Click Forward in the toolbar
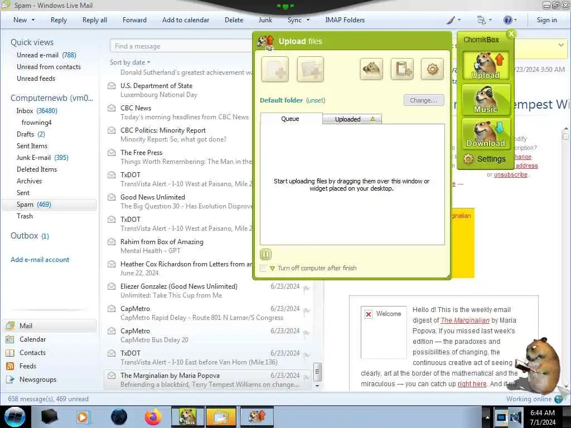This screenshot has width=571, height=428. point(134,20)
